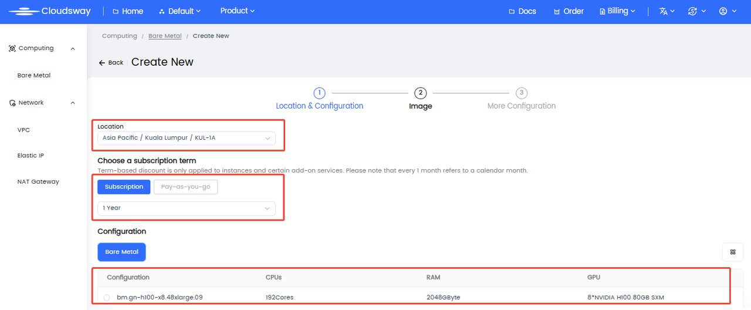Click the grid view icon button
751x310 pixels.
[x=733, y=252]
